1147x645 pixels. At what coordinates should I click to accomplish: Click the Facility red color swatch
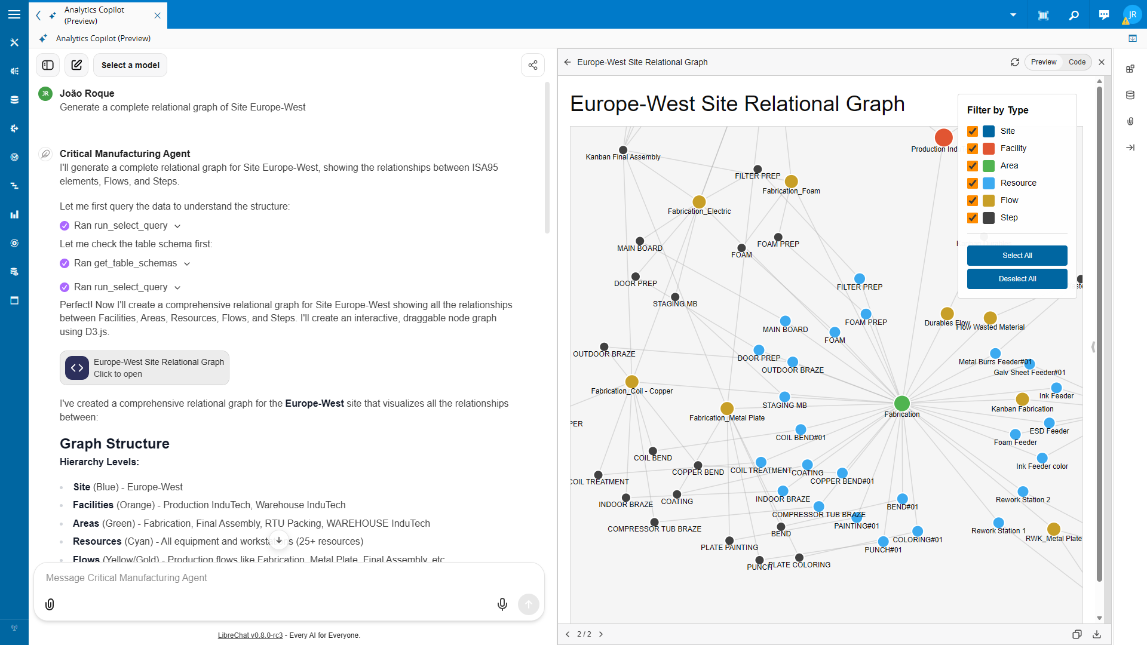[x=988, y=148]
